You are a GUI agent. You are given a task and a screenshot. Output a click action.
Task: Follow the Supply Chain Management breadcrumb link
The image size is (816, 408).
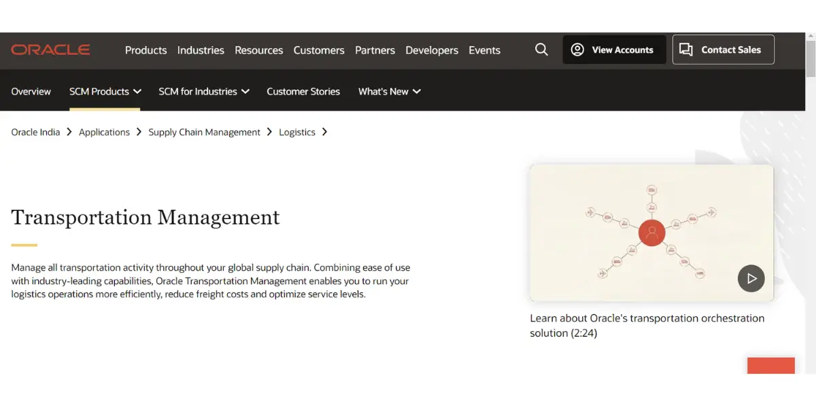coord(204,132)
